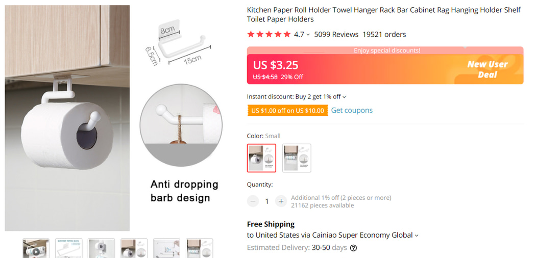Click the delivery info question mark icon
Screen dimensions: 536x258
[353, 248]
